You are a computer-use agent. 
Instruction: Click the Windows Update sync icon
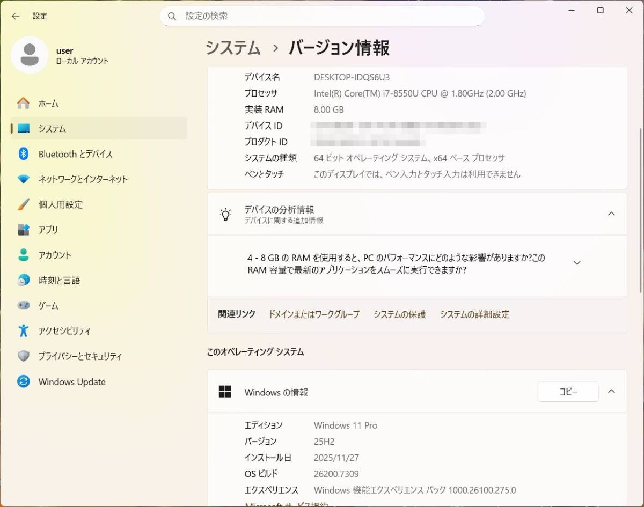click(23, 381)
